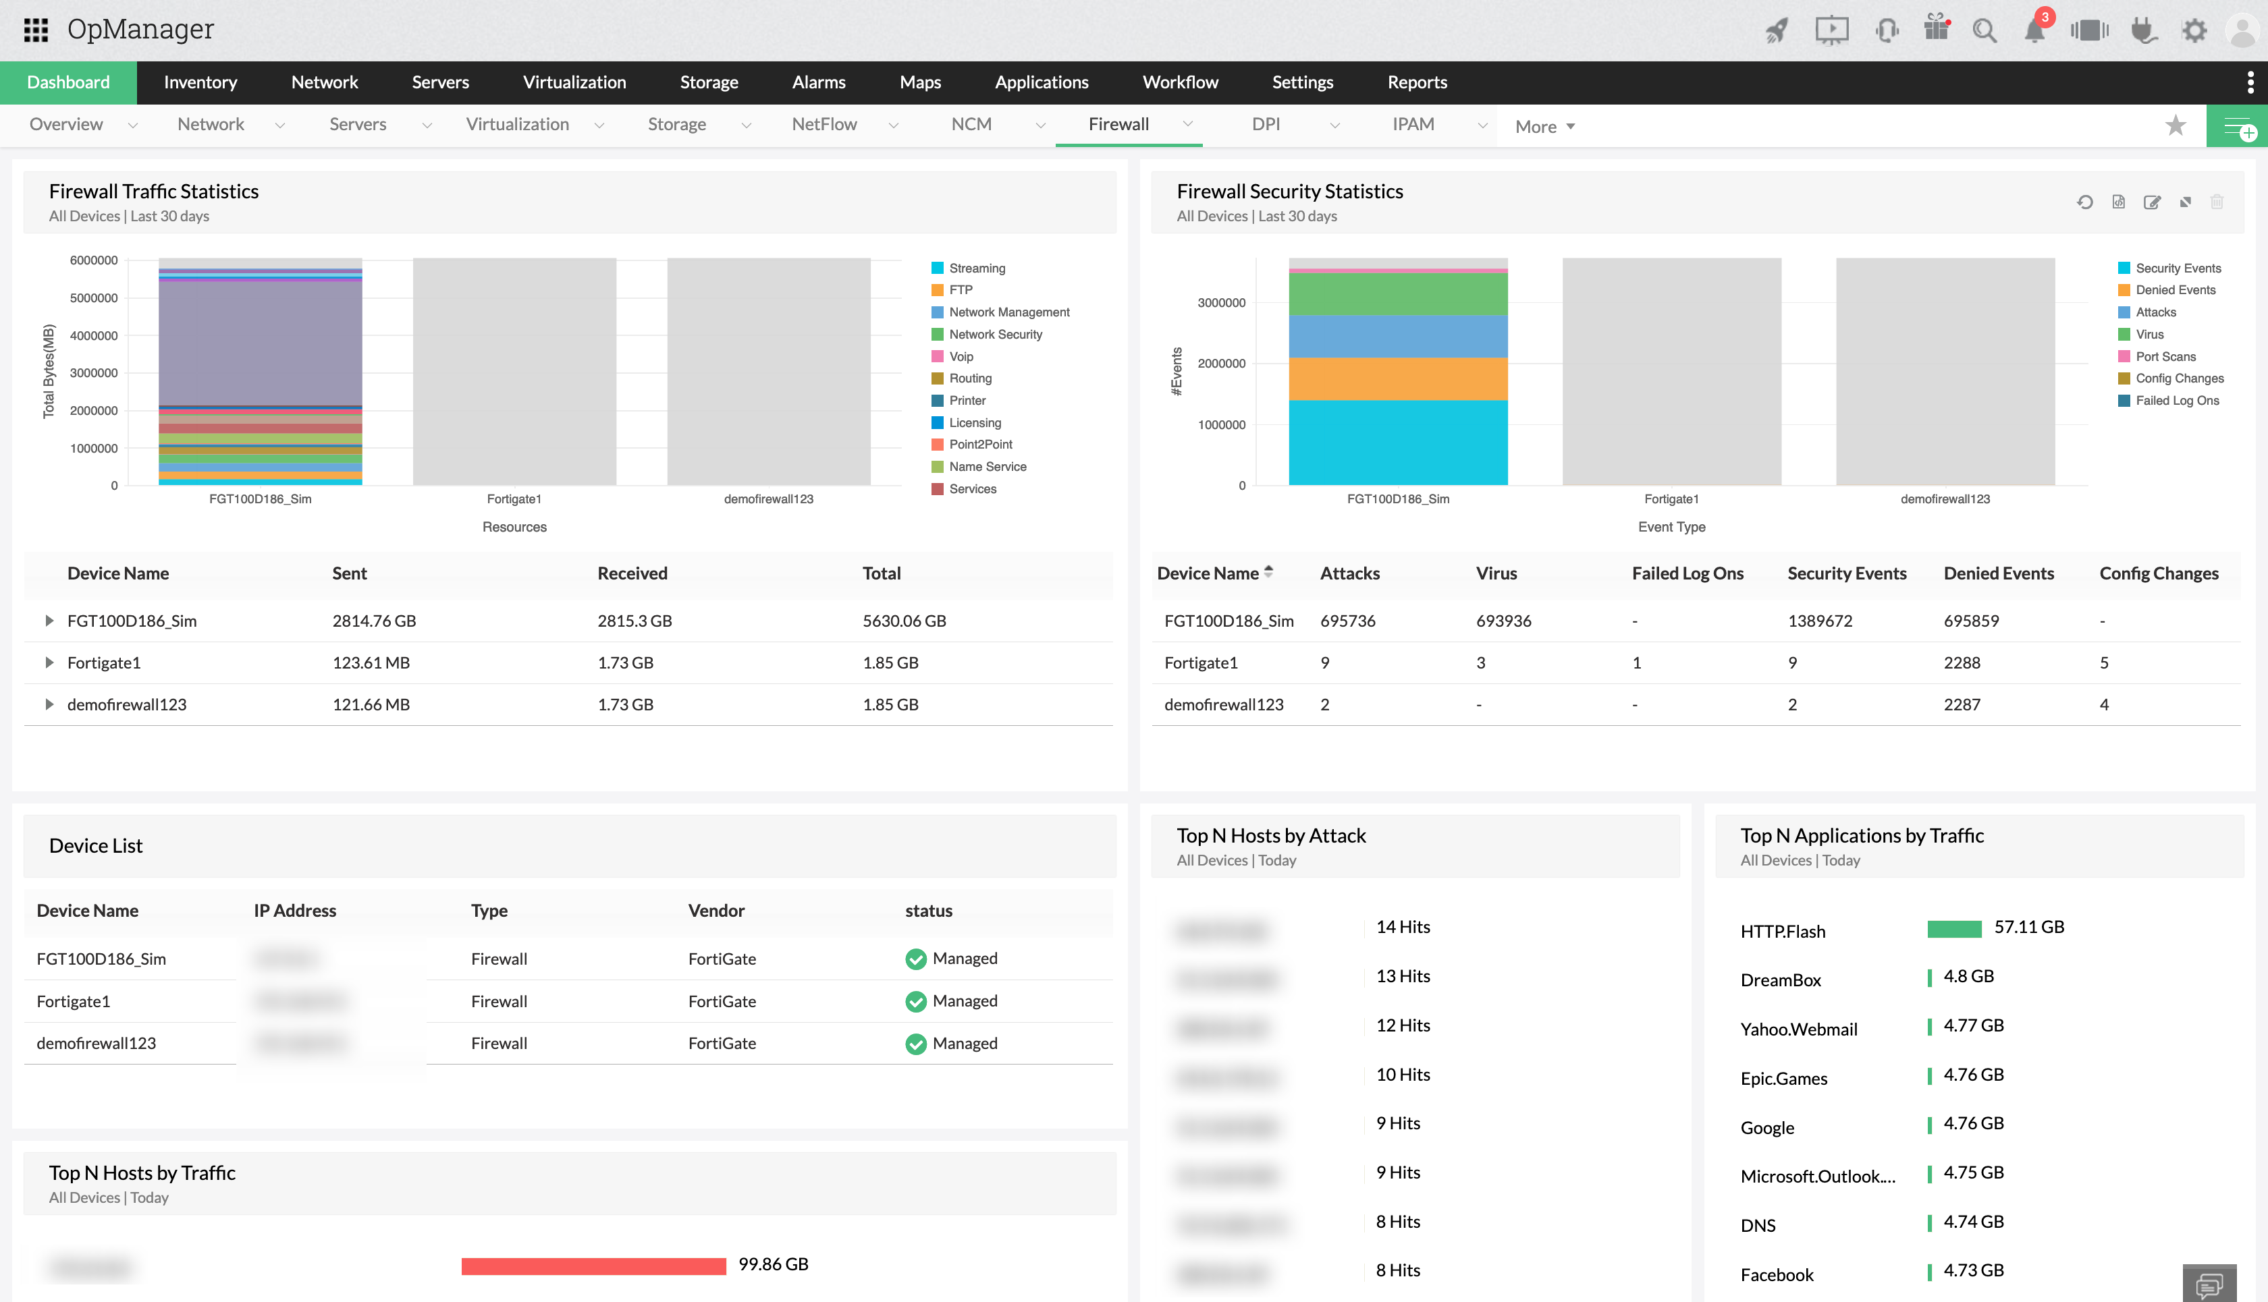Edit the Firewall Security Statistics widget
This screenshot has height=1302, width=2268.
2152,202
